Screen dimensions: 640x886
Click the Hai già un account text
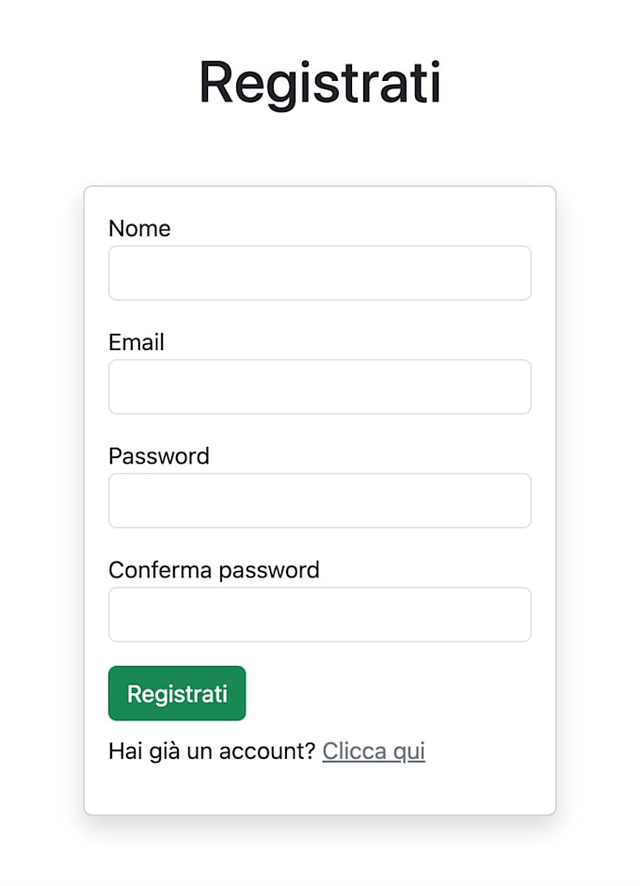(212, 751)
